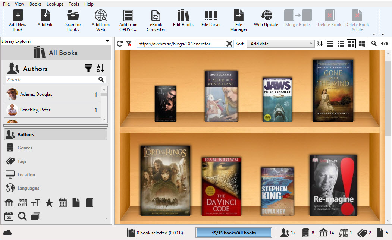Click the file page sidebar icon

click(76, 203)
